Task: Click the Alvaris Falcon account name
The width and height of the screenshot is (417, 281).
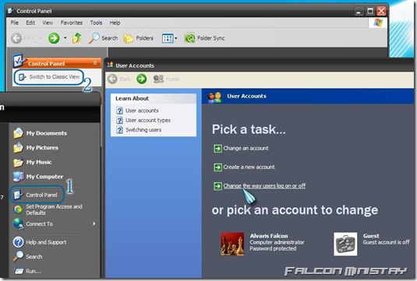Action: coord(269,236)
